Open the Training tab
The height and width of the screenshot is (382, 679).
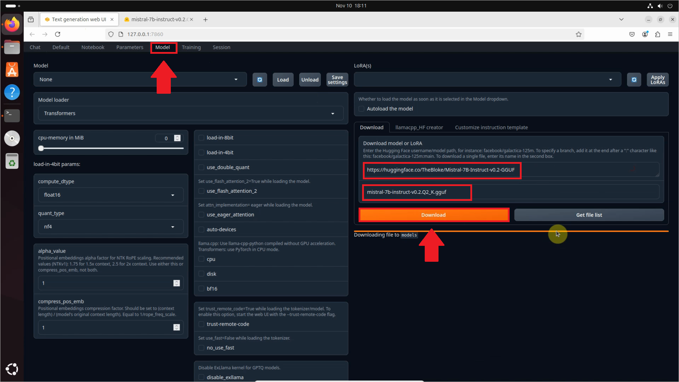point(191,47)
